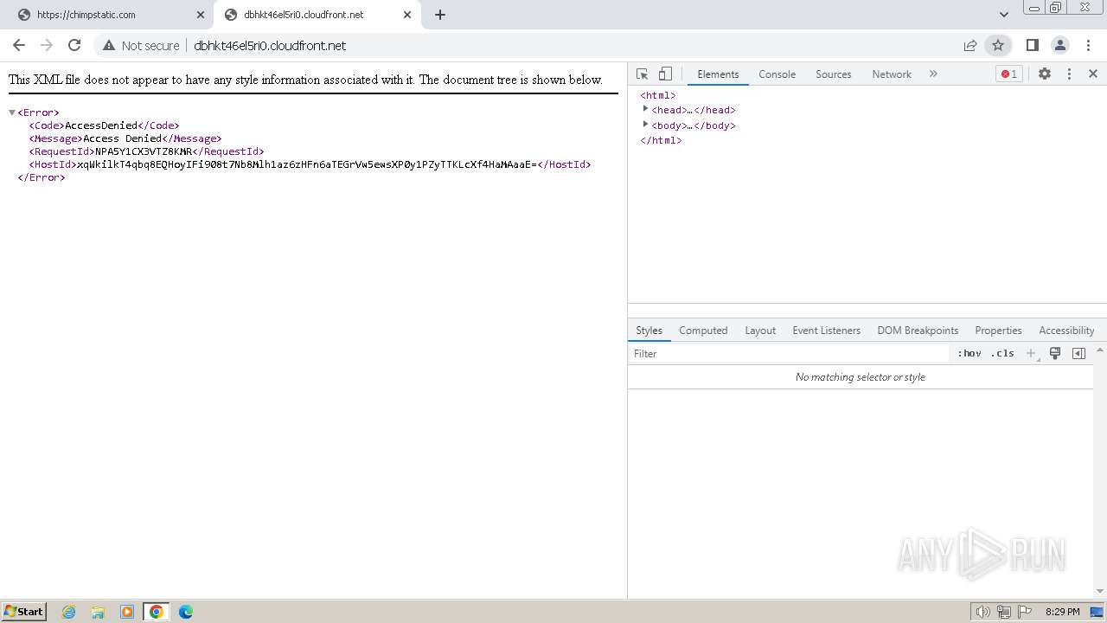This screenshot has width=1107, height=623.
Task: Open the tab search dropdown
Action: pyautogui.click(x=1004, y=15)
